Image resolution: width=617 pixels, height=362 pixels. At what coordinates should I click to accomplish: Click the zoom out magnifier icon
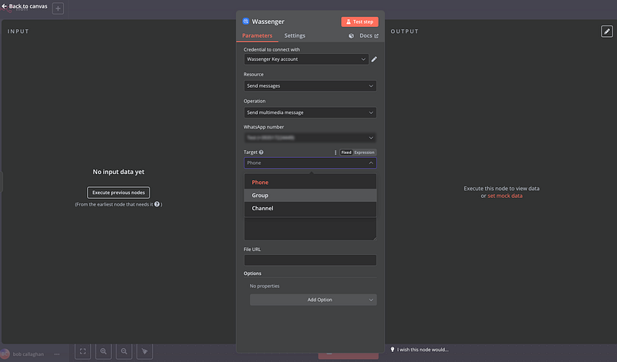124,351
